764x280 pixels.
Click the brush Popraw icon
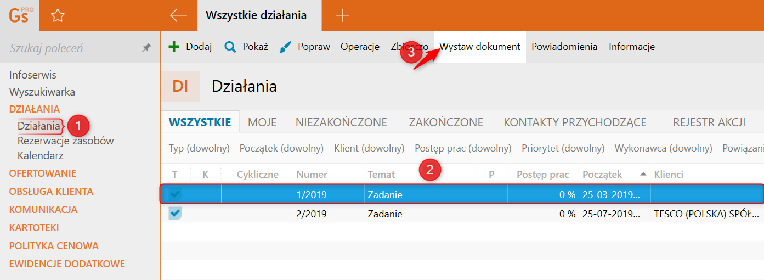[x=285, y=47]
